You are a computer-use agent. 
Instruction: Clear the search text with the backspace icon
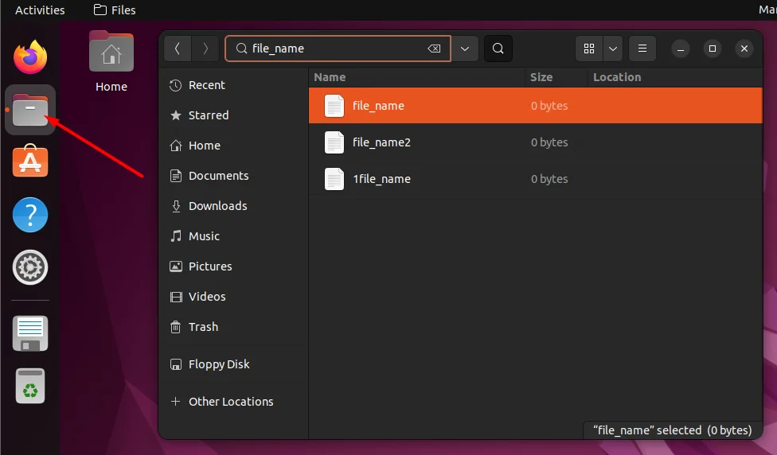coord(434,49)
